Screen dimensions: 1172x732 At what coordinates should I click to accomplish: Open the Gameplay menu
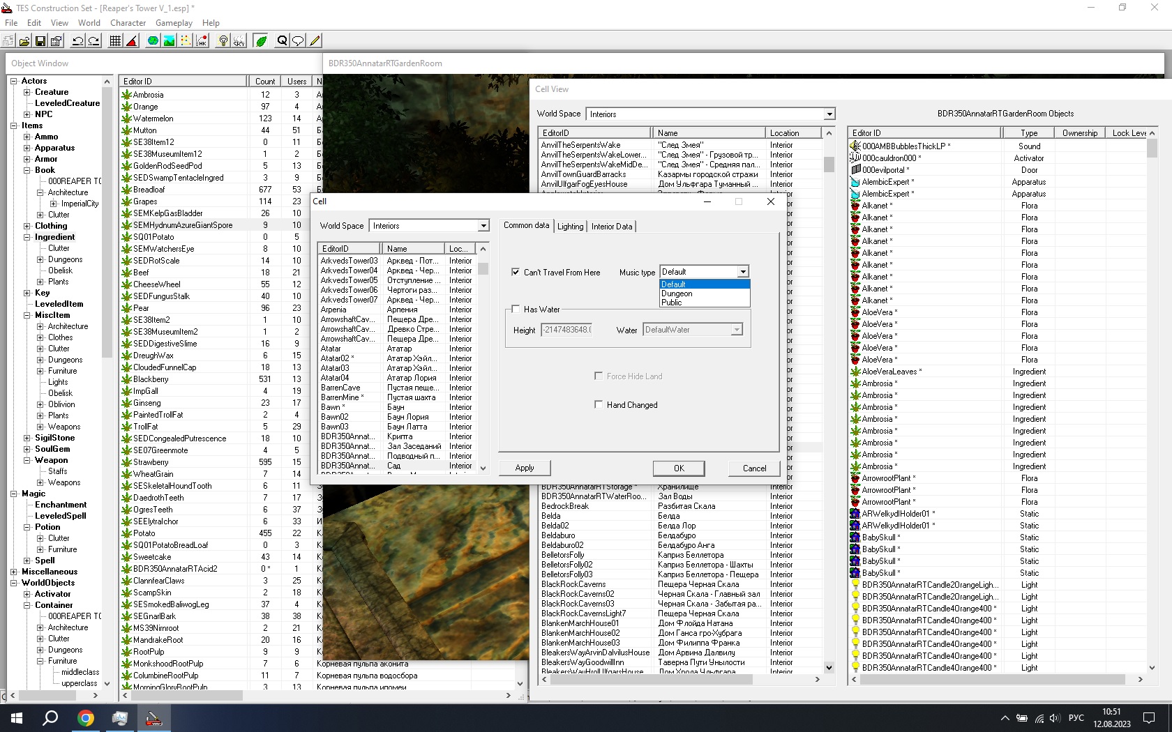tap(174, 23)
